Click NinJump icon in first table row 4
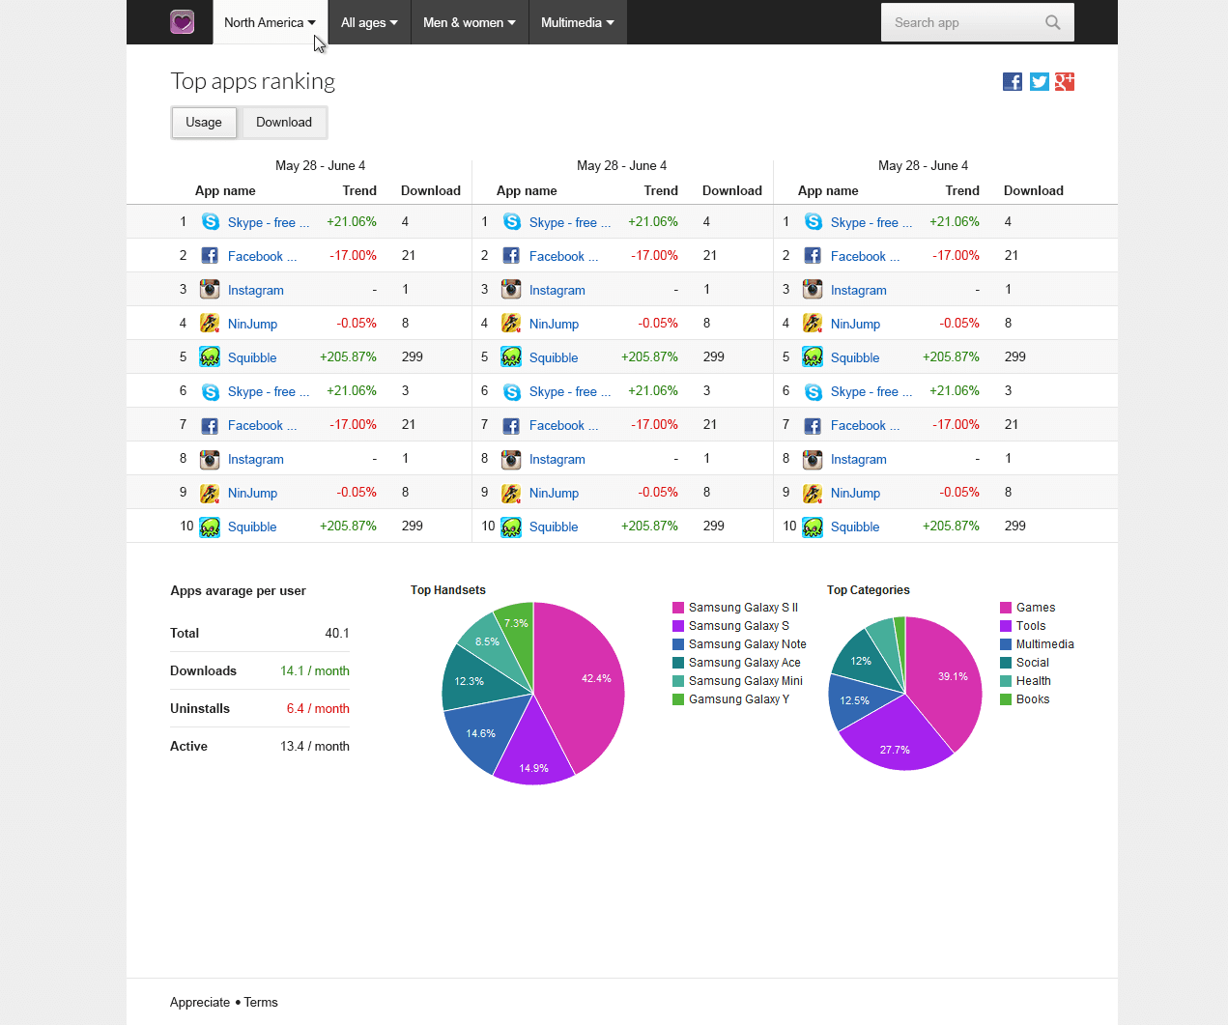This screenshot has width=1228, height=1025. 210,324
